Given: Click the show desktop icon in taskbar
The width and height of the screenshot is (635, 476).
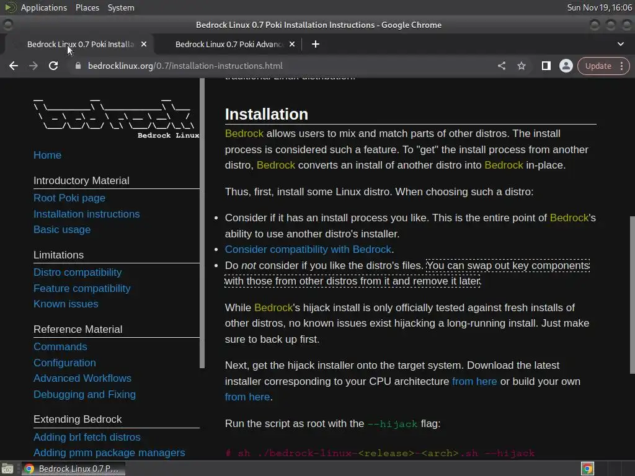Looking at the screenshot, I should coord(7,469).
